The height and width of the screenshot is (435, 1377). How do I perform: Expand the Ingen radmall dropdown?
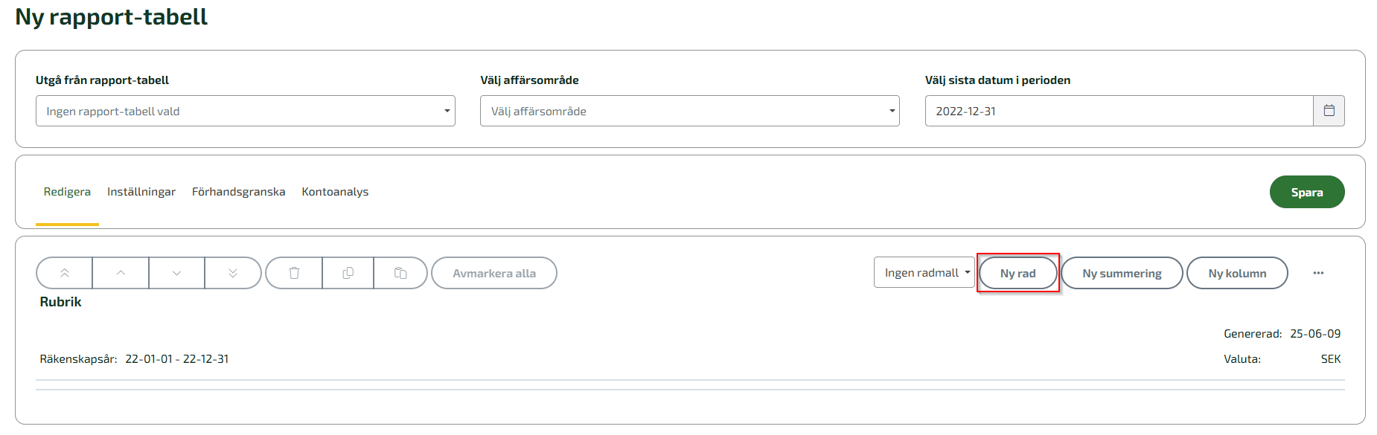point(924,272)
